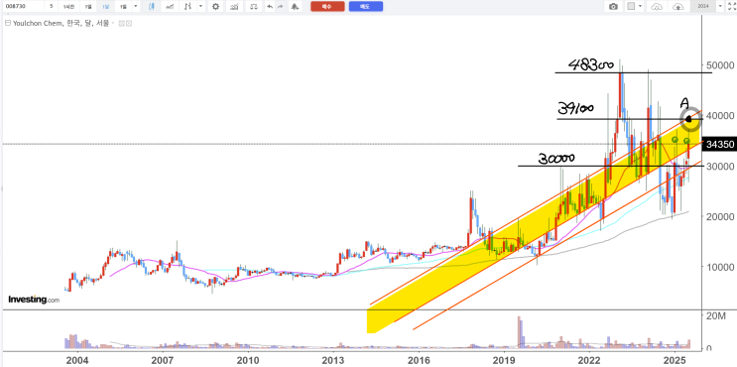
Task: Click the blue 매도 button
Action: (x=366, y=7)
